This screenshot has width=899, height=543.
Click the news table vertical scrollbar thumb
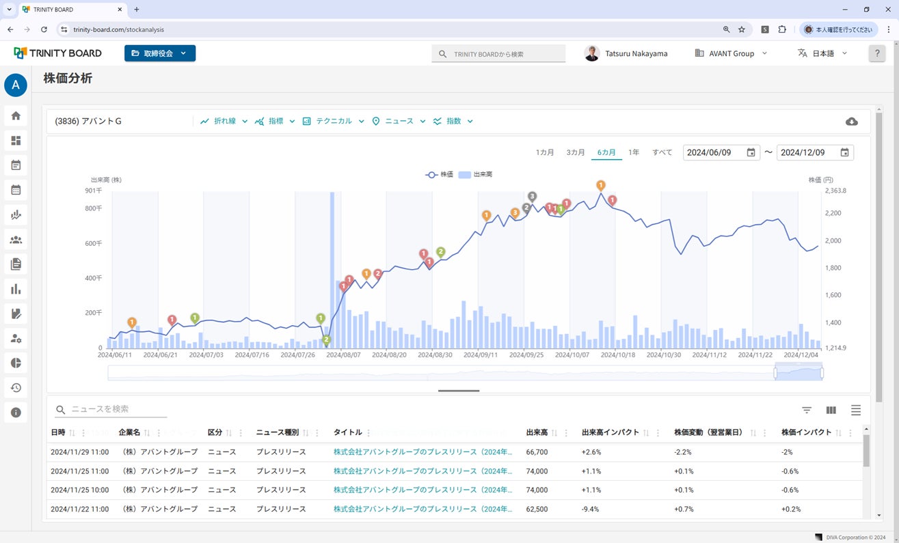click(x=866, y=451)
